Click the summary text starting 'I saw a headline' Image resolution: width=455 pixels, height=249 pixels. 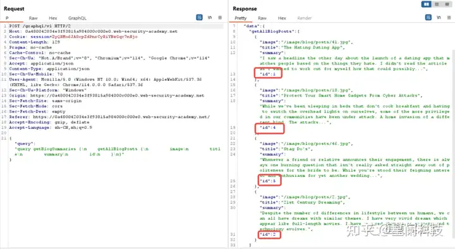pos(355,63)
